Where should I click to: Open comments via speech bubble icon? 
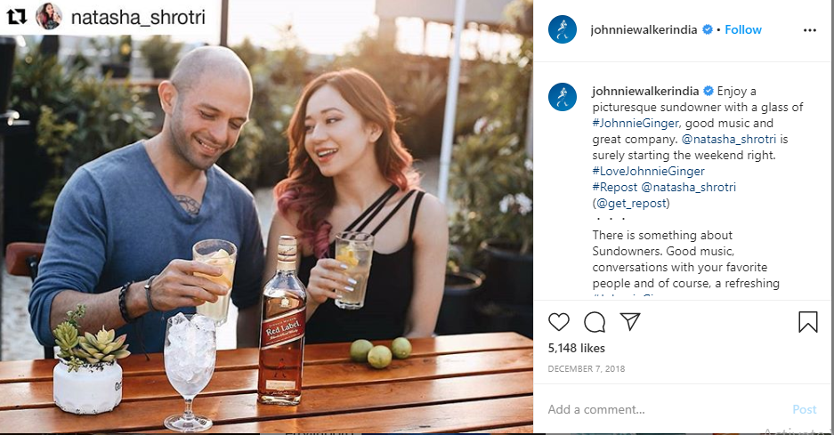[x=594, y=322]
